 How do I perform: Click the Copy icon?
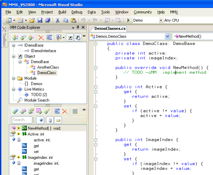point(65,20)
